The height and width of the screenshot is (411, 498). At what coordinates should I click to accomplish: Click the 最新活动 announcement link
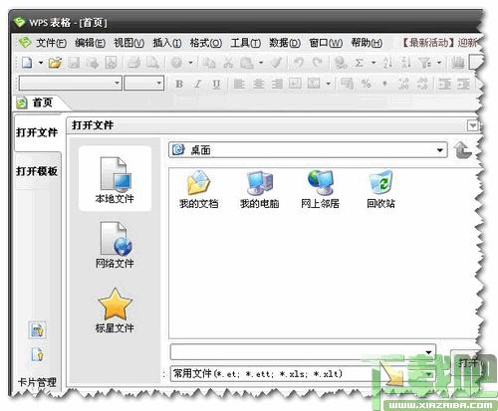440,43
